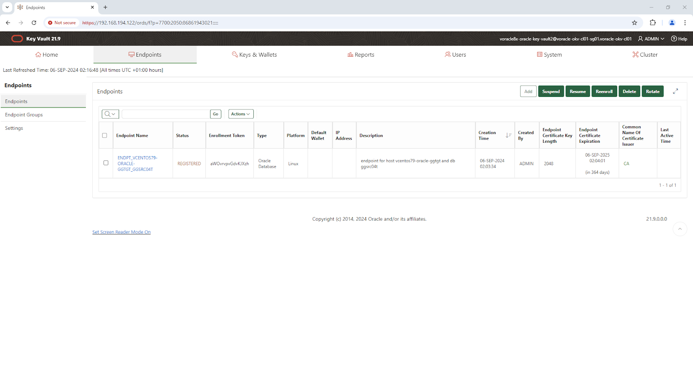Bookmark this page with the star icon

click(x=635, y=22)
